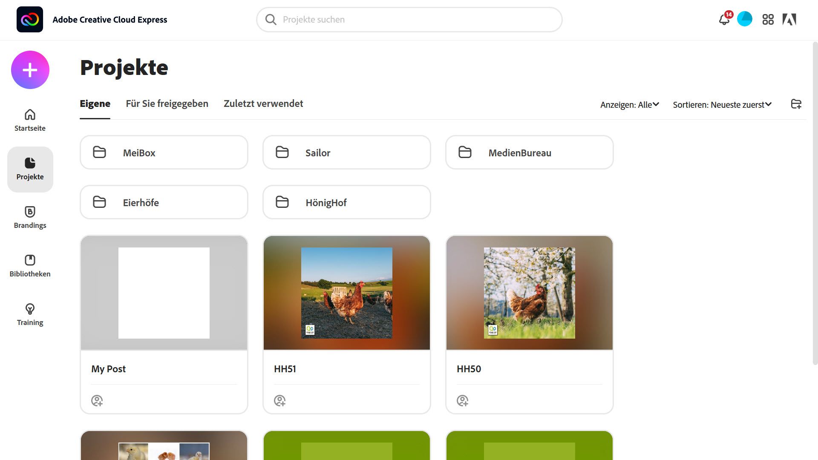Screen dimensions: 818x460
Task: Create new folder with folder-plus icon
Action: [x=796, y=104]
